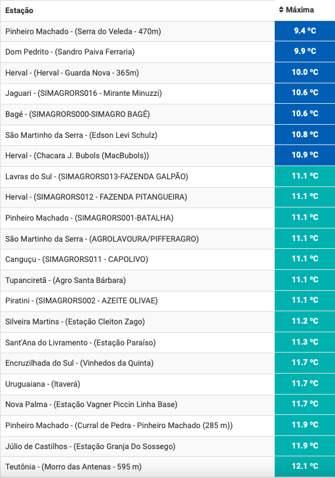Open the Bagé SIMAGRO BAGÉ station entry
The image size is (335, 478).
point(77,114)
